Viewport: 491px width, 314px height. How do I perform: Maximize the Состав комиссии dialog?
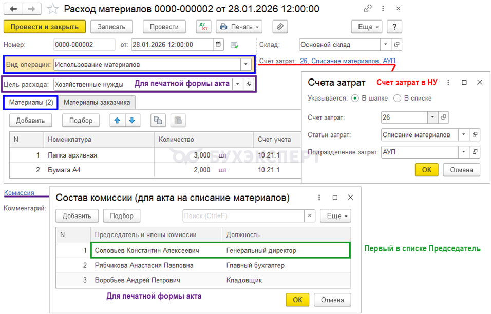click(x=335, y=198)
